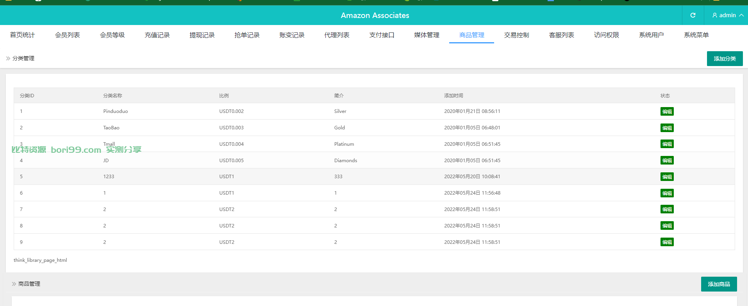The width and height of the screenshot is (748, 306).
Task: Edit the 1233 category row
Action: [x=667, y=177]
